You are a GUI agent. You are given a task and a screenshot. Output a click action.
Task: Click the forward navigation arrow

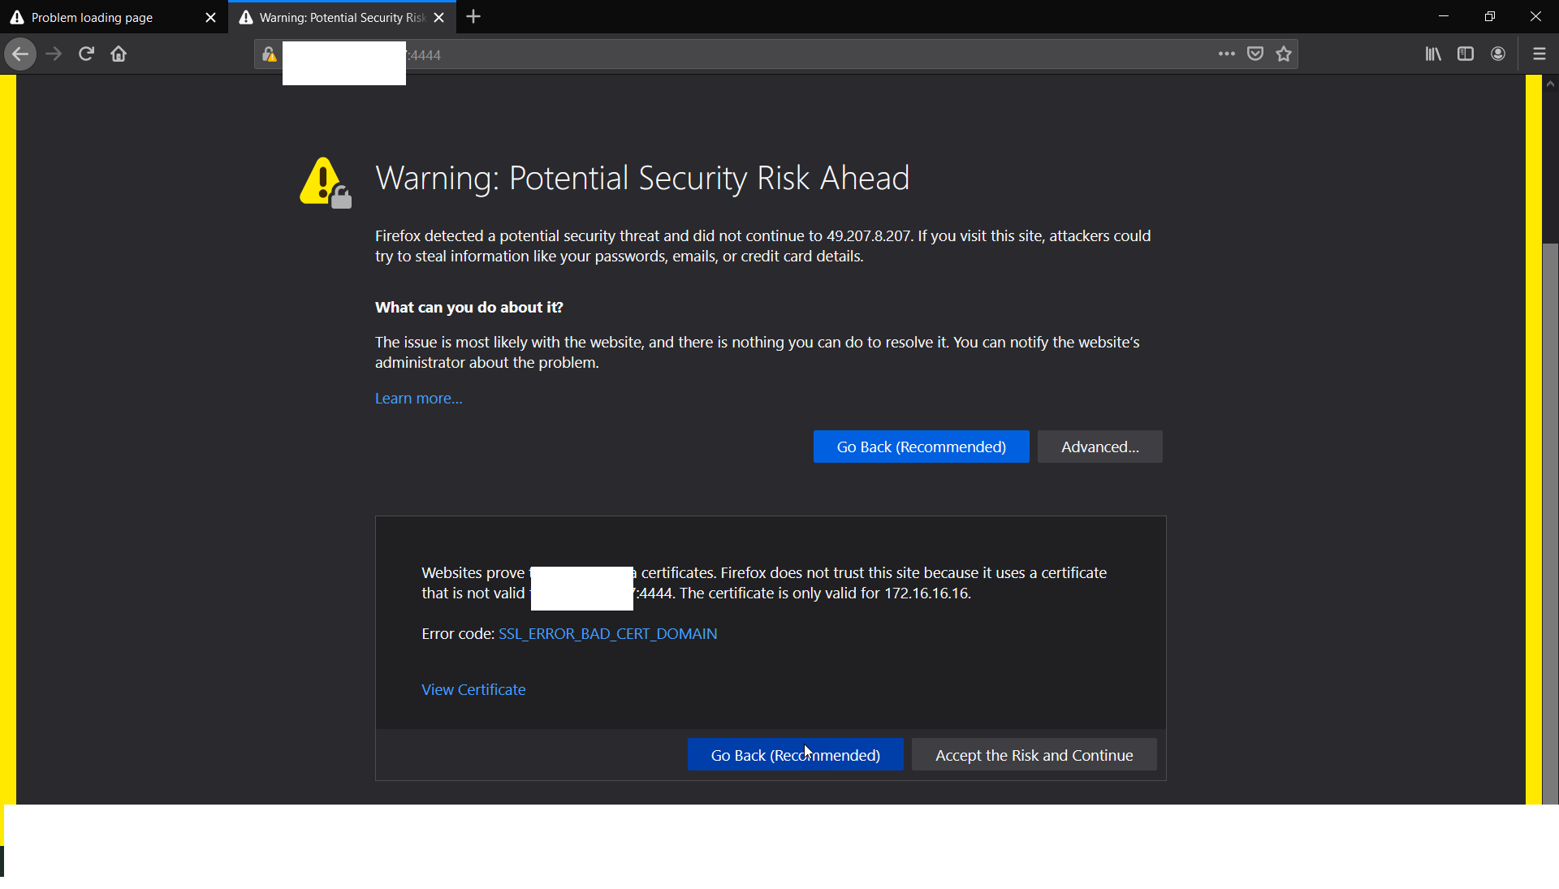(x=54, y=54)
